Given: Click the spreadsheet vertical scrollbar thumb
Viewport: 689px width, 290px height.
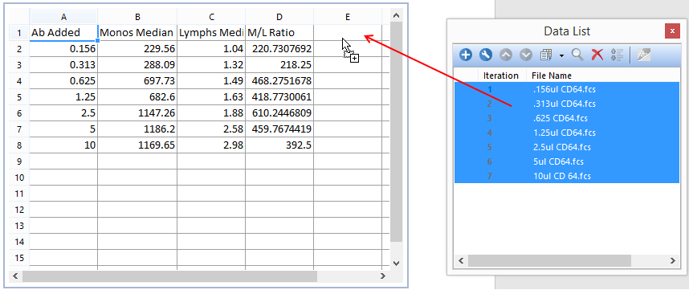Looking at the screenshot, I should (x=396, y=132).
